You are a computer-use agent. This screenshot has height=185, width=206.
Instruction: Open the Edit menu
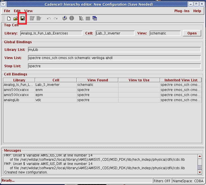17,11
